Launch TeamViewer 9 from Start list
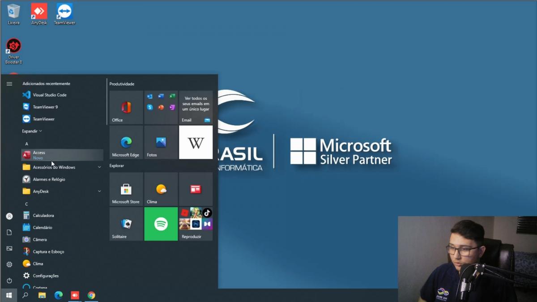The height and width of the screenshot is (302, 537). click(62, 107)
